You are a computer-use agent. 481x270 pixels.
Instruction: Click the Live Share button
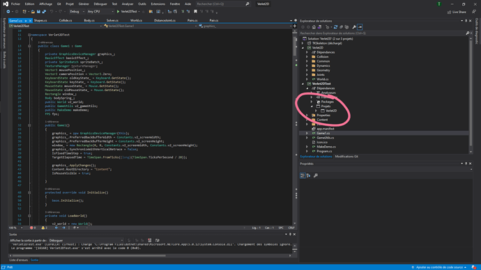click(x=457, y=12)
